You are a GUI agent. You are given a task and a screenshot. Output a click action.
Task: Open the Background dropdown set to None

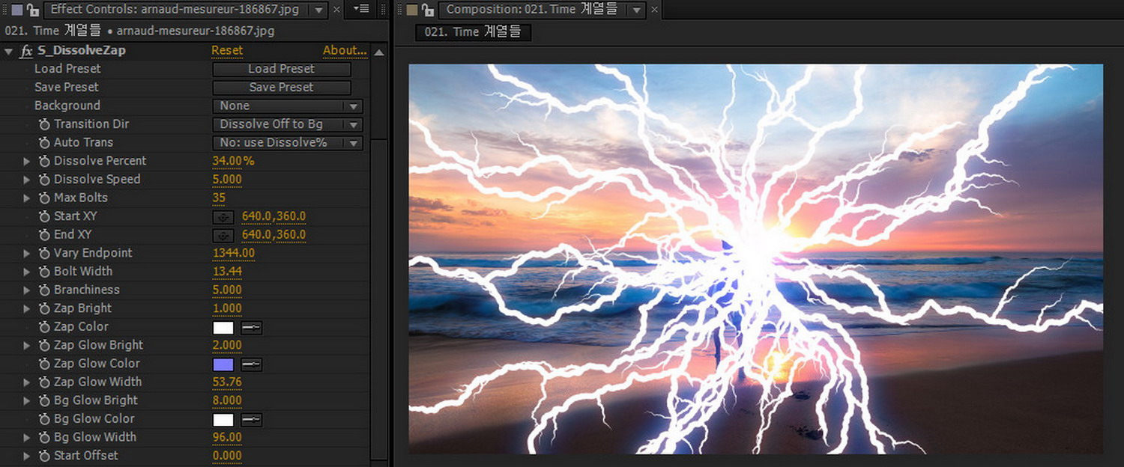point(288,106)
